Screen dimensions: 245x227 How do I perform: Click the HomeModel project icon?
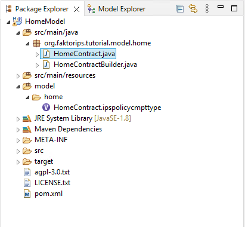(17, 22)
